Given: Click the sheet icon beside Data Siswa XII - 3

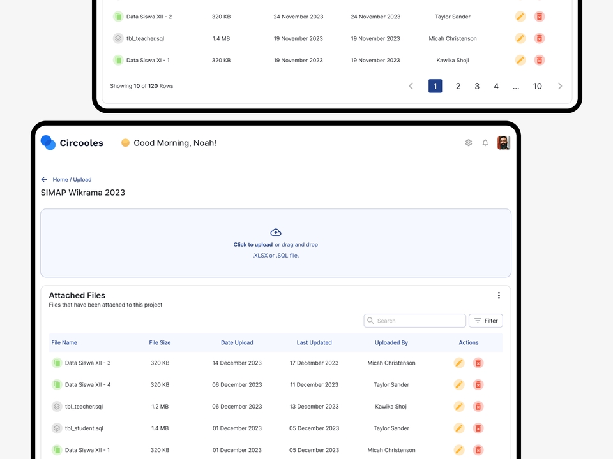Looking at the screenshot, I should (x=57, y=363).
